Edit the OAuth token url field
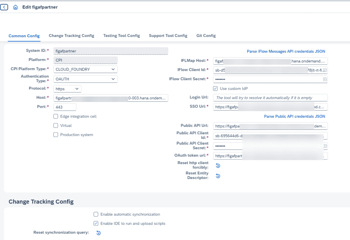 pyautogui.click(x=270, y=156)
